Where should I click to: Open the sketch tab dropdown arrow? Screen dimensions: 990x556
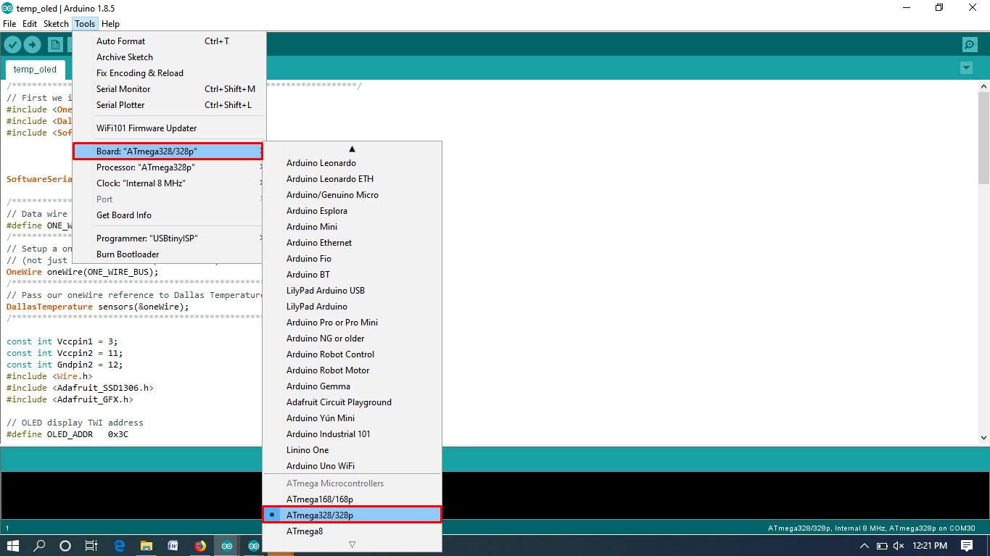(966, 67)
